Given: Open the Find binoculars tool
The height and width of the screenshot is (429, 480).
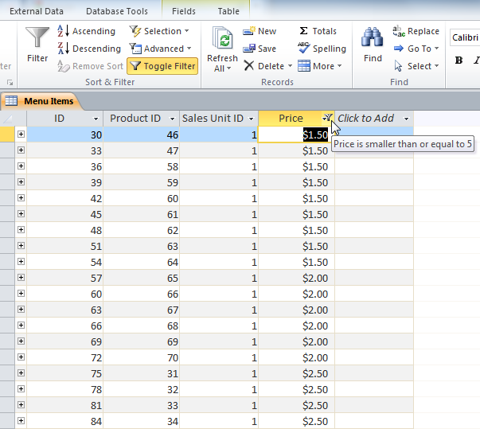Looking at the screenshot, I should (x=373, y=44).
